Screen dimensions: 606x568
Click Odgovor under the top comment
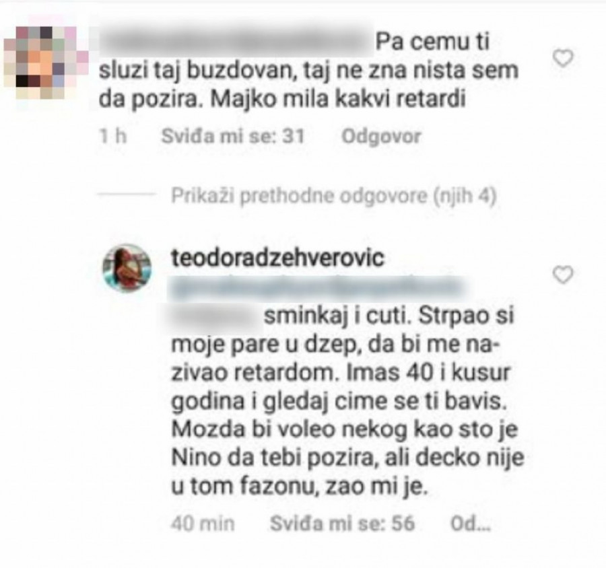[x=381, y=137]
